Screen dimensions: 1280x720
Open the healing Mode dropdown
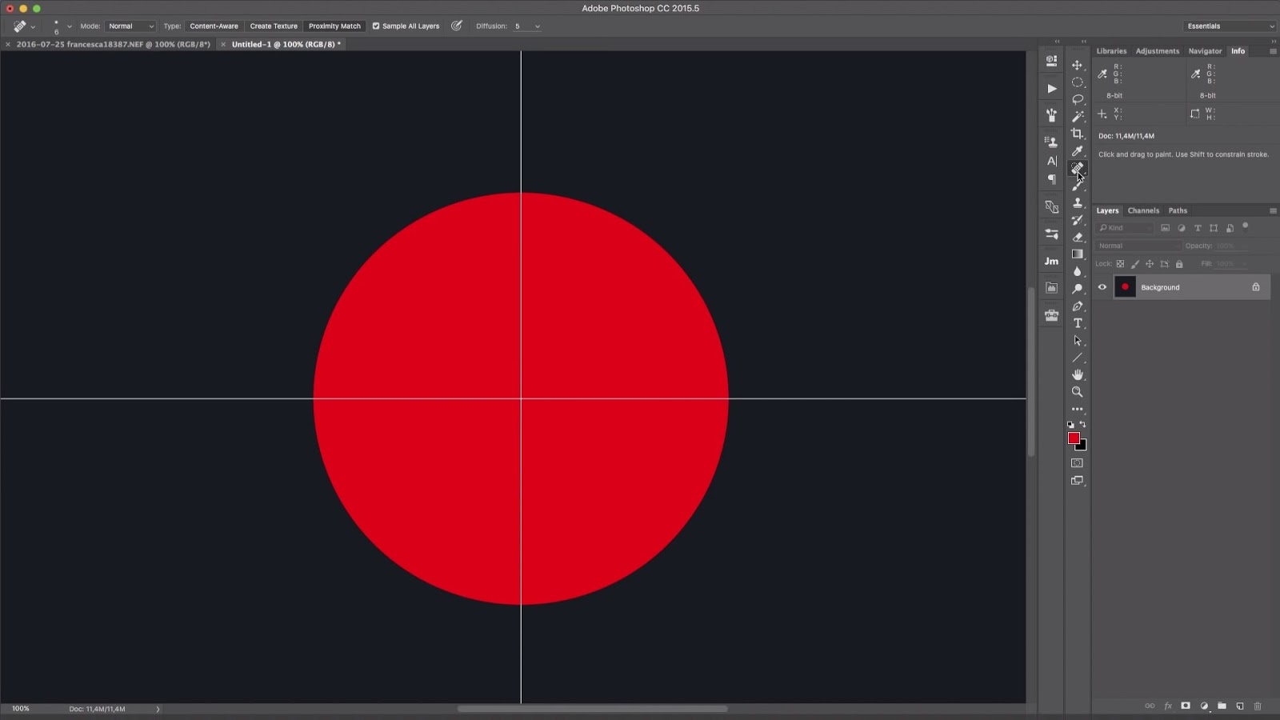[130, 26]
